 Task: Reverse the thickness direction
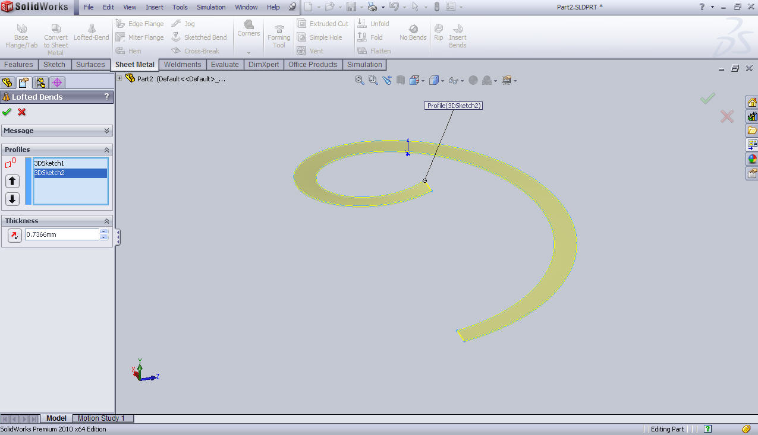click(13, 235)
